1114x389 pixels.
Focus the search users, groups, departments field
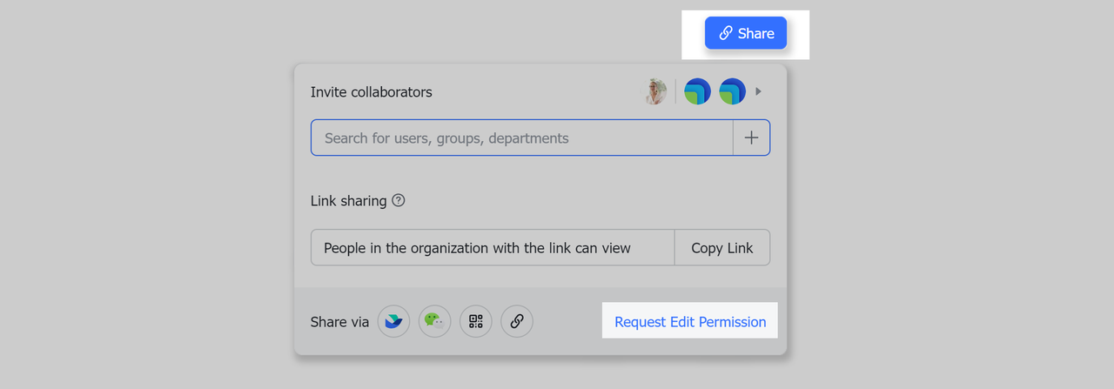click(x=522, y=137)
